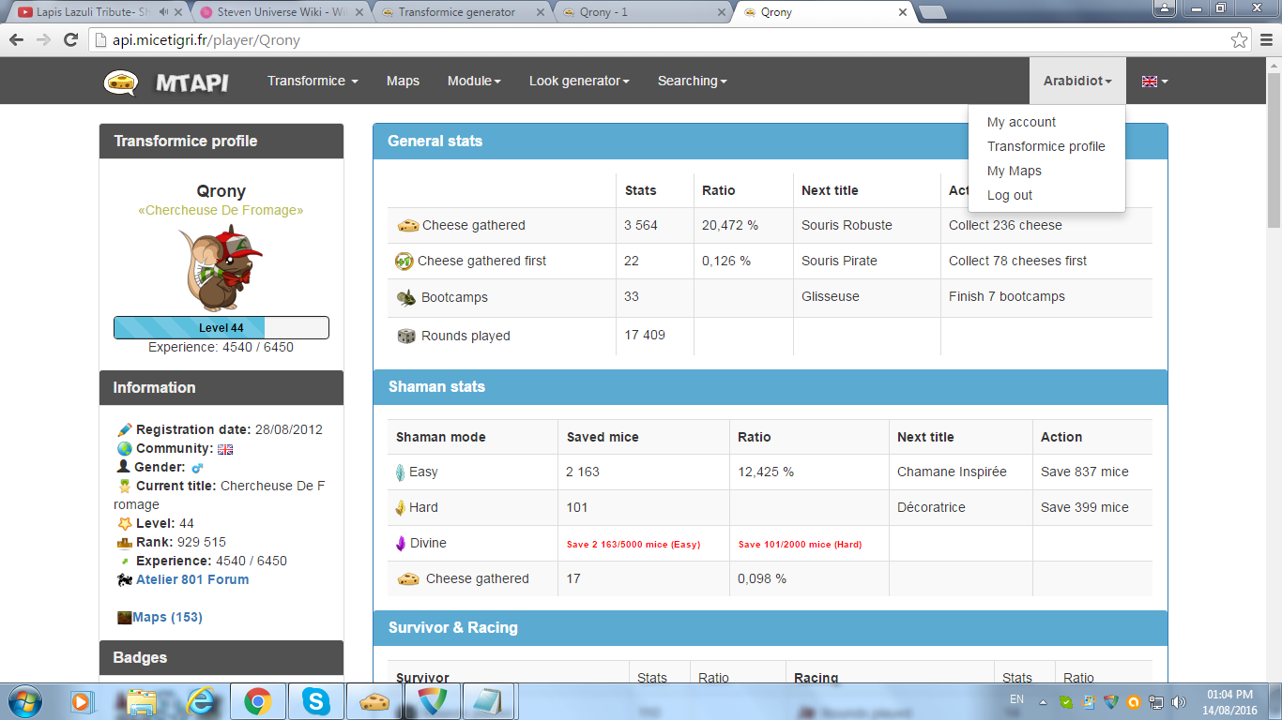Open the language flag dropdown
Viewport: 1282px width, 720px height.
tap(1154, 81)
